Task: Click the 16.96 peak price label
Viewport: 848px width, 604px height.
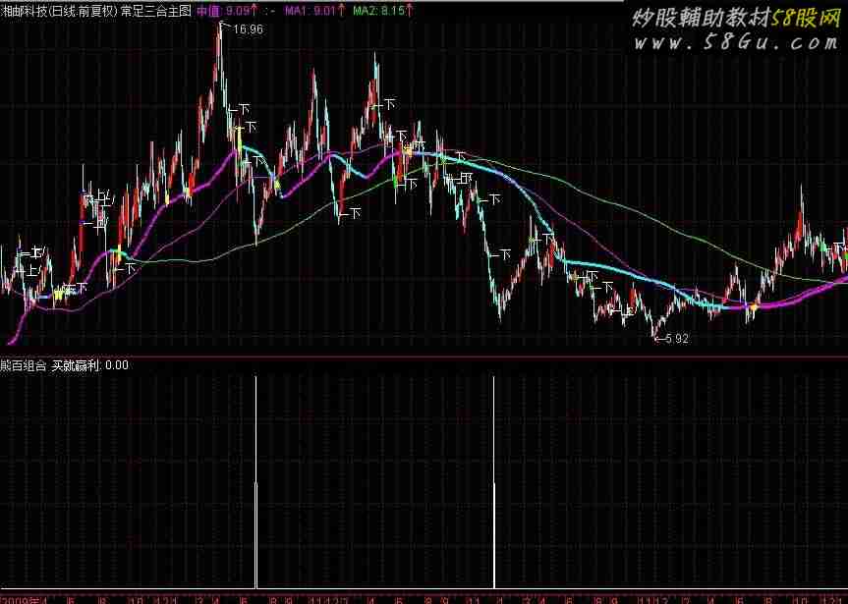Action: pos(249,29)
